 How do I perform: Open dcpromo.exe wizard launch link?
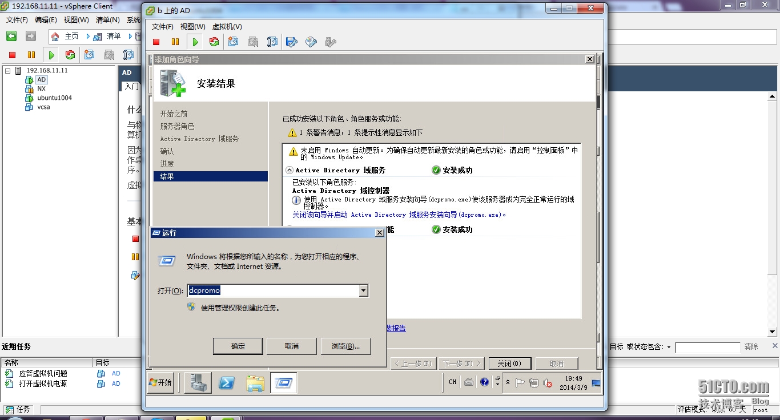(399, 215)
